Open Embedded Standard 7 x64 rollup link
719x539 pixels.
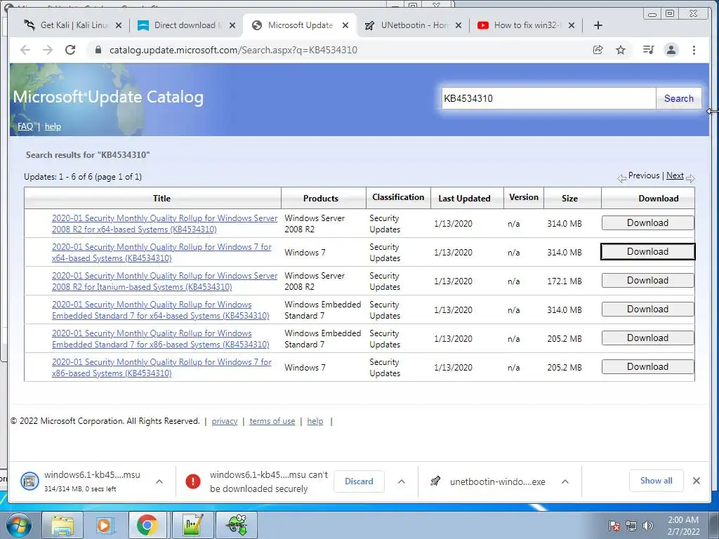tap(160, 310)
